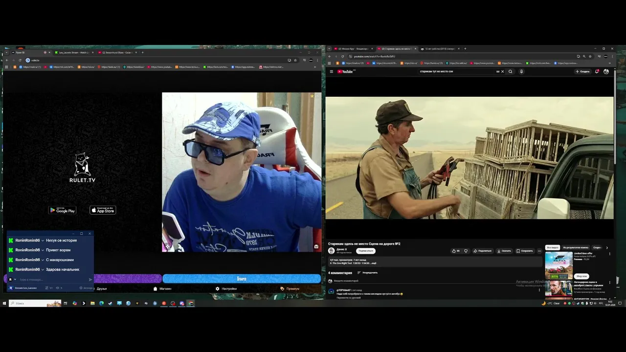Image resolution: width=626 pixels, height=352 pixels.
Task: Open the bus scene recommended video thumbnail
Action: 559,288
